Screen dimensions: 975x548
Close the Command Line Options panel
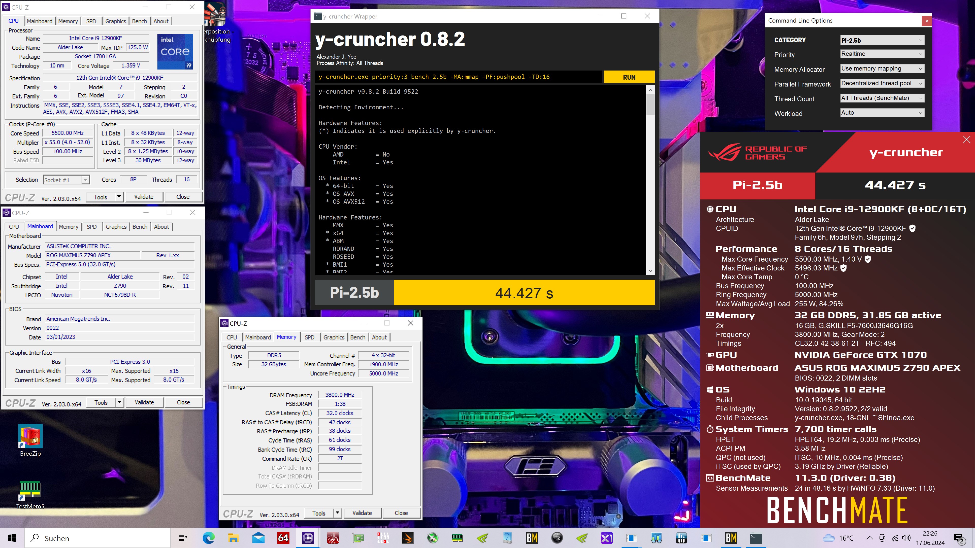(x=927, y=21)
